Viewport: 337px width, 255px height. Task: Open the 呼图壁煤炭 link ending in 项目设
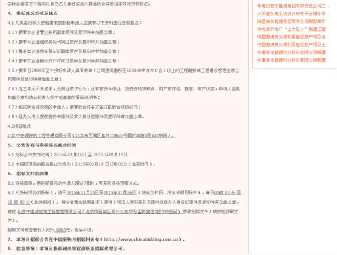291,37
